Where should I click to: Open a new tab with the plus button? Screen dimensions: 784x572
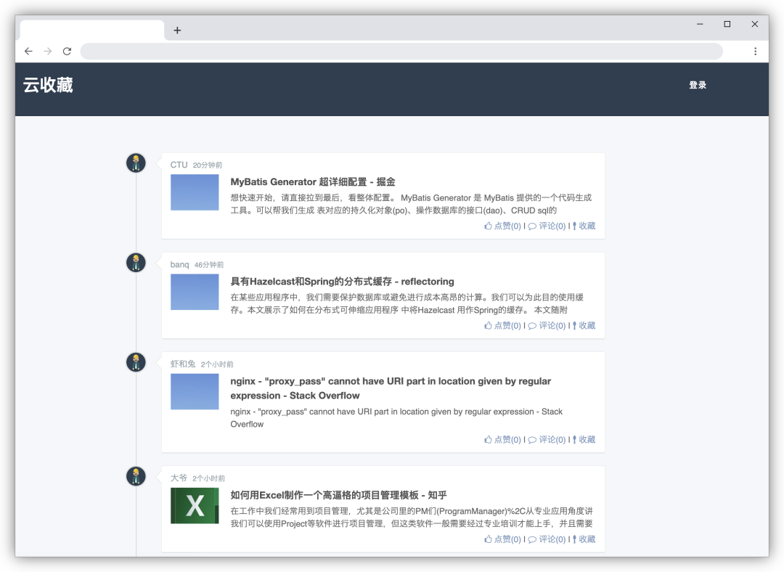coord(177,30)
